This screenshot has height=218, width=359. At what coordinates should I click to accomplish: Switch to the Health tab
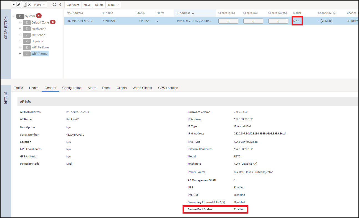34,88
